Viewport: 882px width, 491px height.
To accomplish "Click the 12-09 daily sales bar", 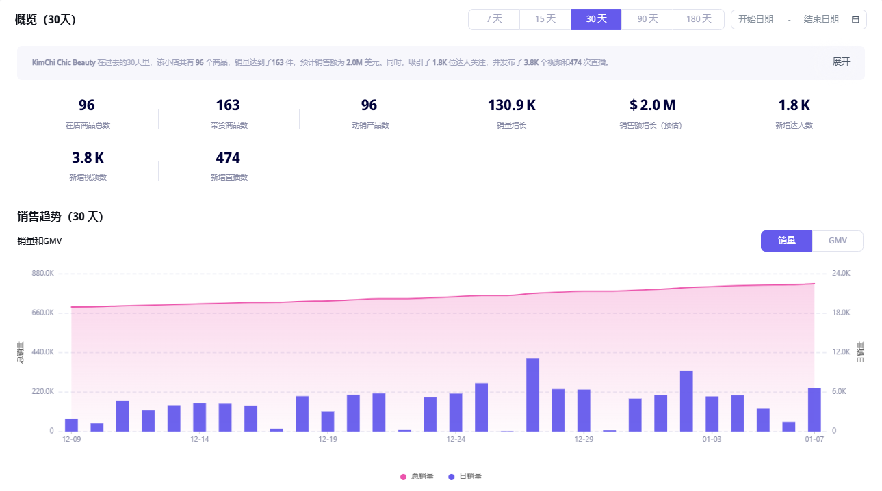I will click(71, 425).
